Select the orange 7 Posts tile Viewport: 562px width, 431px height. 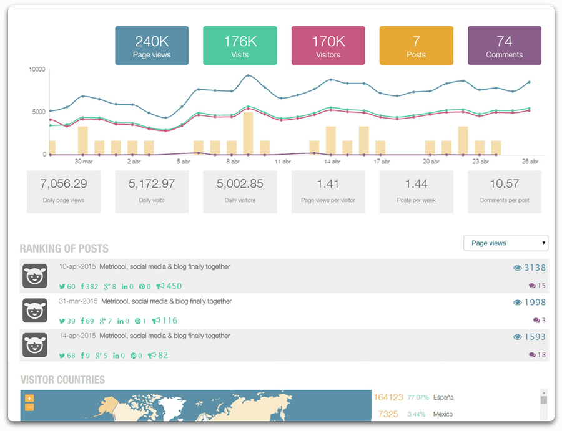(x=416, y=46)
